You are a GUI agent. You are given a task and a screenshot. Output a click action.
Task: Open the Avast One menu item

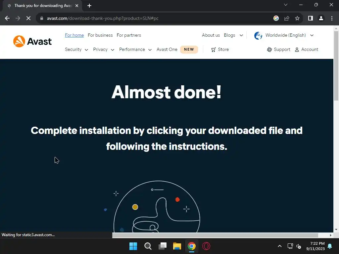coord(167,50)
